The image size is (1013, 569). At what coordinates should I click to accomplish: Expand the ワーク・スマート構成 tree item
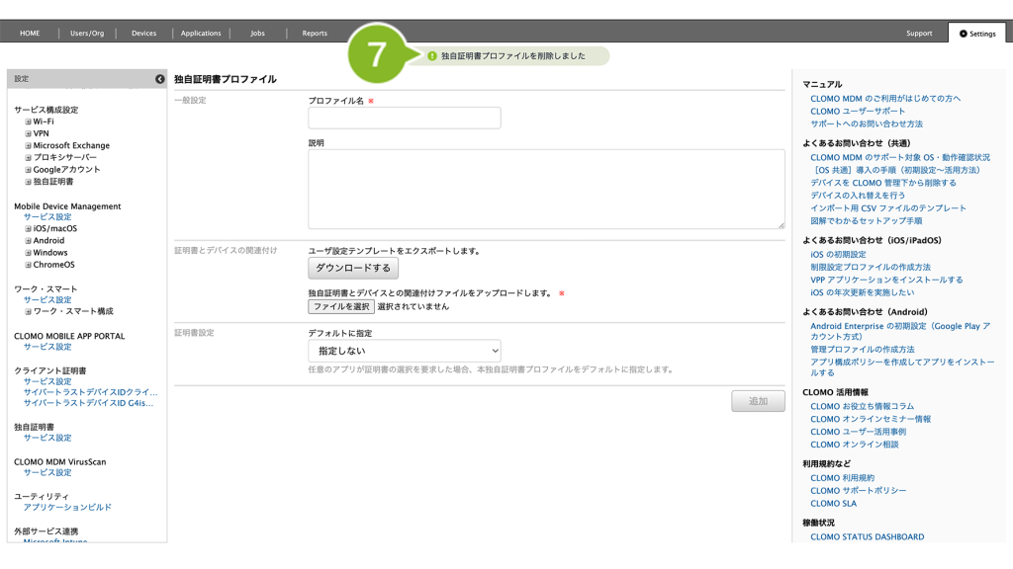(x=29, y=312)
